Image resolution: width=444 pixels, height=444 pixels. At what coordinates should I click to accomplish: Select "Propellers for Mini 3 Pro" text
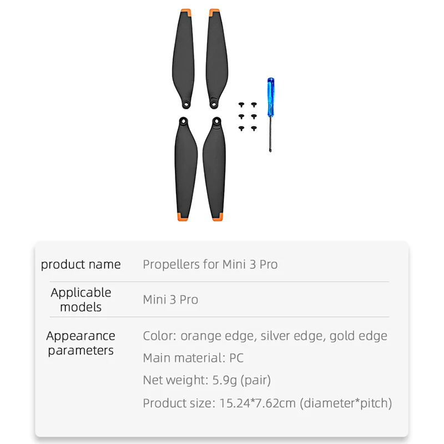[210, 264]
